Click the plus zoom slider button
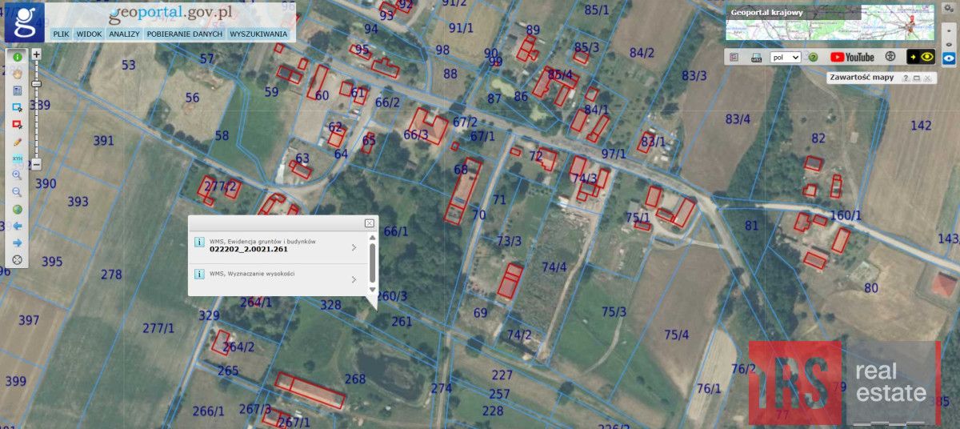960x429 pixels. [x=36, y=54]
